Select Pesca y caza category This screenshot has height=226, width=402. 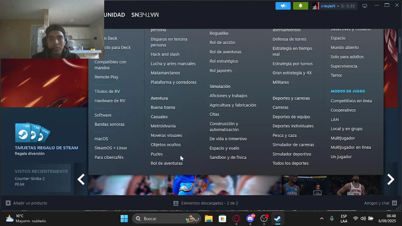pos(285,135)
